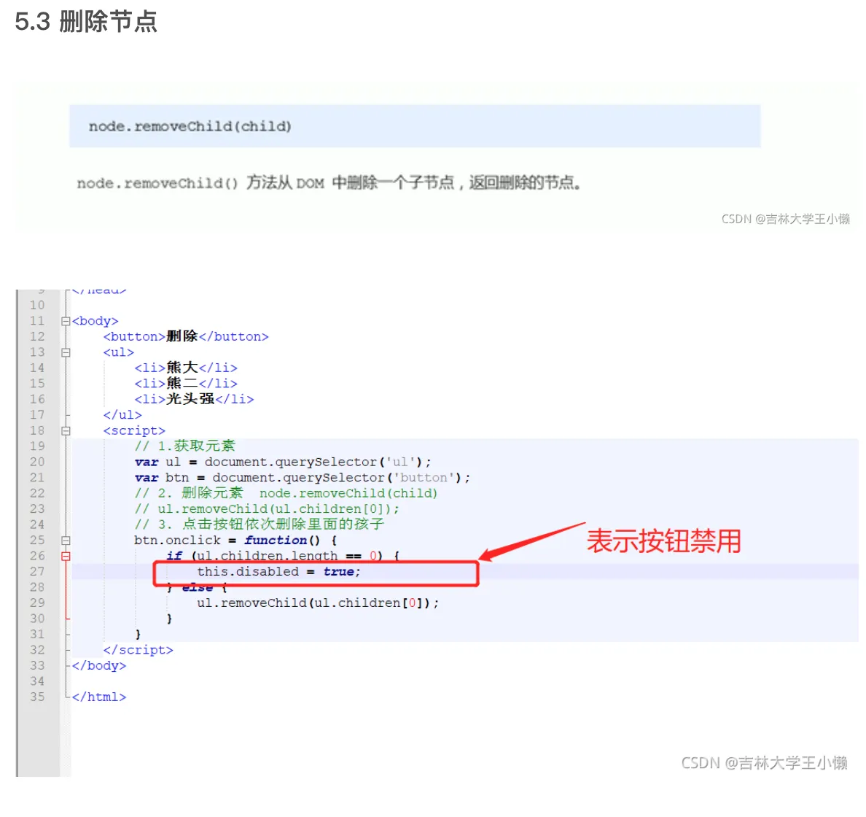
Task: Click the 熊大 list item text
Action: [x=182, y=367]
